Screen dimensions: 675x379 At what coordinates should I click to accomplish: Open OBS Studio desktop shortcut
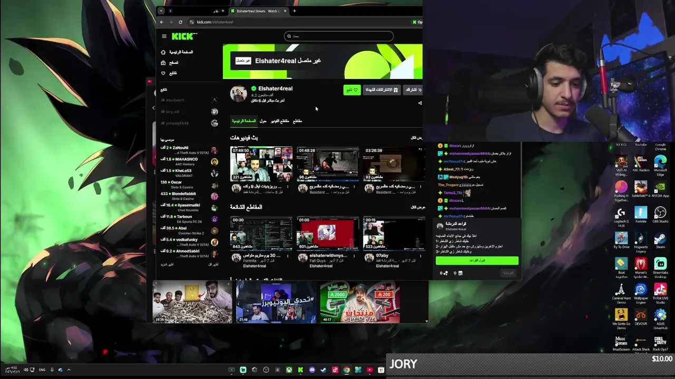(x=660, y=215)
